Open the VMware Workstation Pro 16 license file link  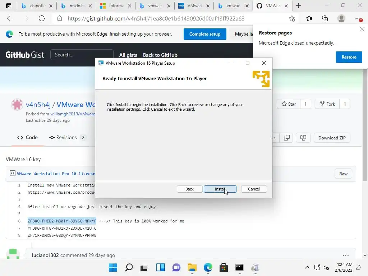[x=56, y=174]
